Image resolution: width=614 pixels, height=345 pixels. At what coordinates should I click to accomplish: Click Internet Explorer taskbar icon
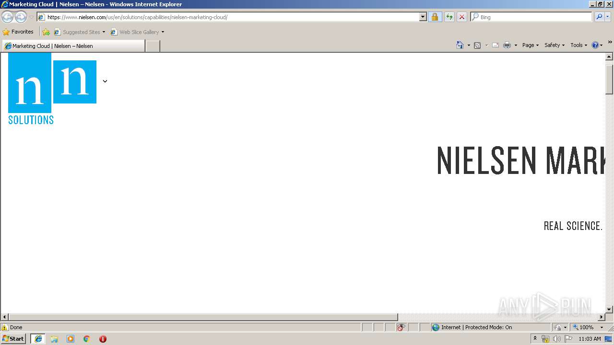38,339
